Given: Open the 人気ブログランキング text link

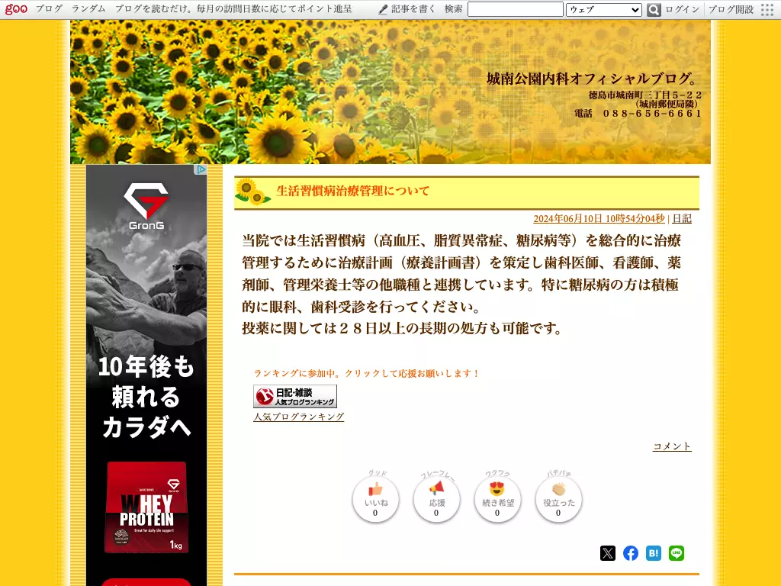Looking at the screenshot, I should coord(299,417).
